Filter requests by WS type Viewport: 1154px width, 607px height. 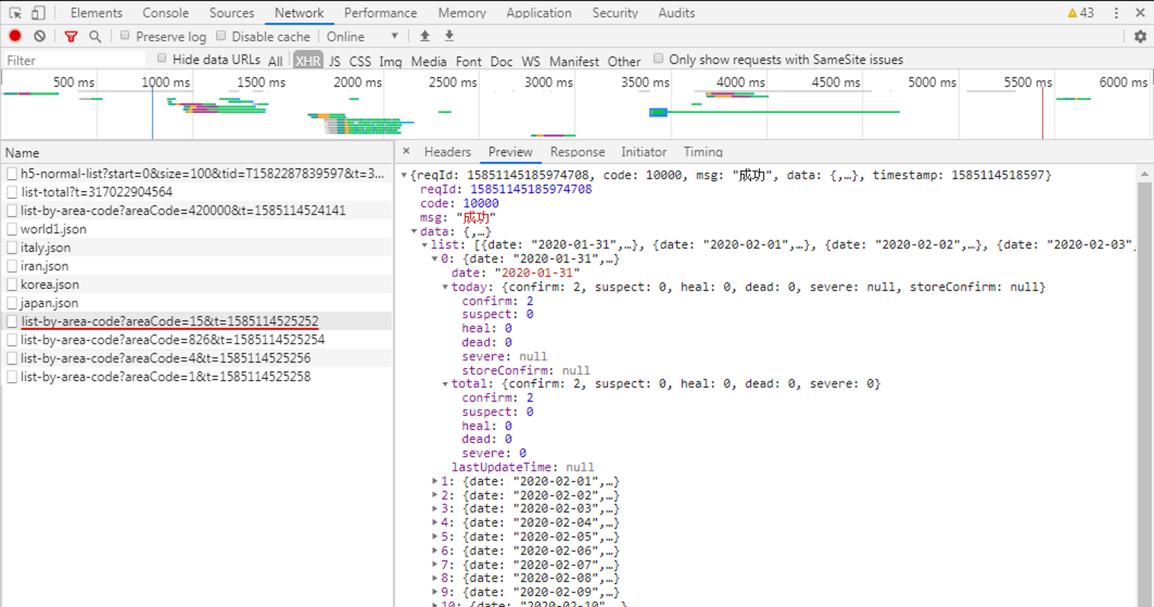[x=531, y=60]
